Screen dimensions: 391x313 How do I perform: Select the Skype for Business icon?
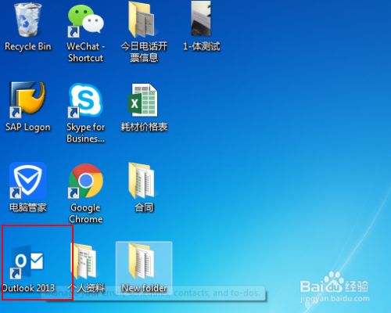86,101
